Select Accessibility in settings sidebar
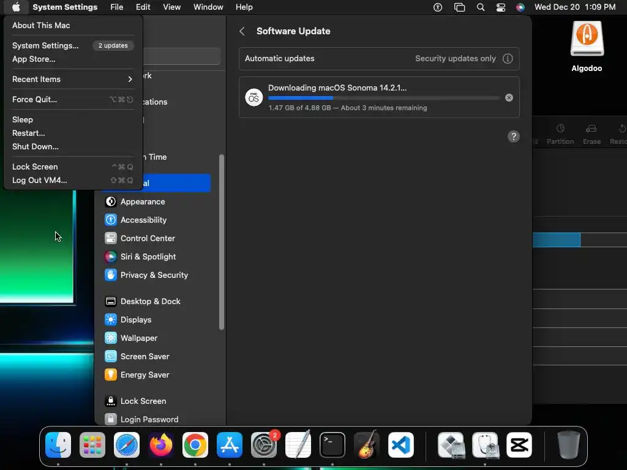Viewport: 627px width, 470px height. click(x=156, y=220)
